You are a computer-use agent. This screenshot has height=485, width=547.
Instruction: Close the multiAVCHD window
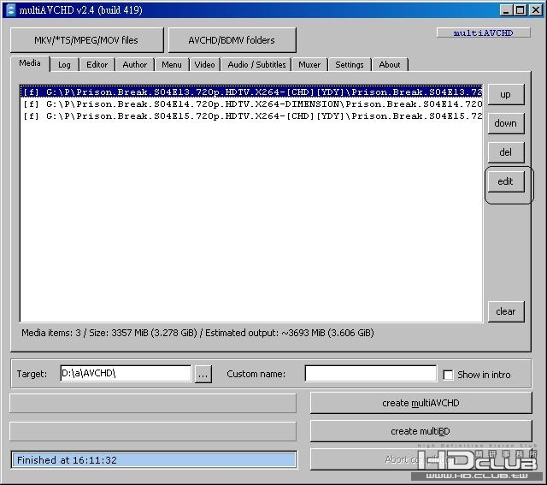coord(536,10)
